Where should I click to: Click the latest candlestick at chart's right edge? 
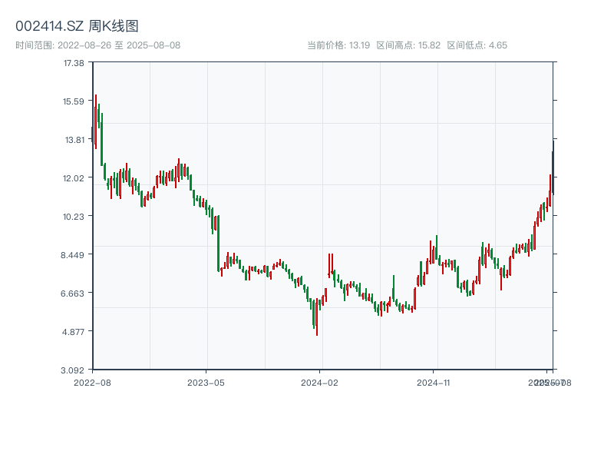553,165
